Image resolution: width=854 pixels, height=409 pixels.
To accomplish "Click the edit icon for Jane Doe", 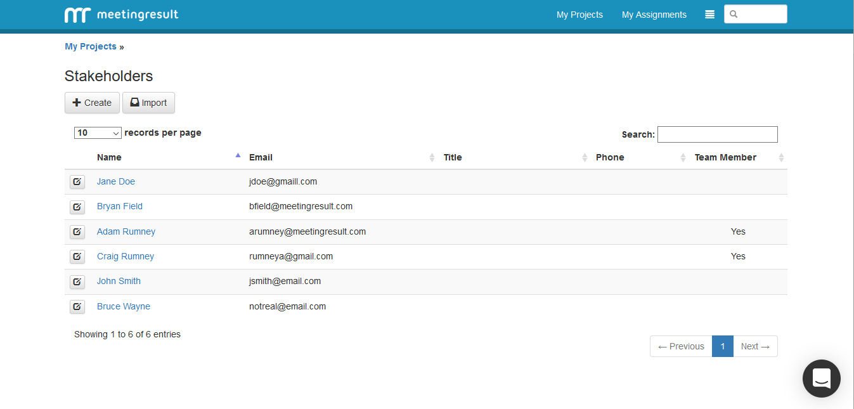I will 77,182.
